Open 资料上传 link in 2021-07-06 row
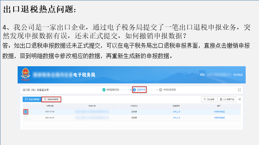 tap(176, 112)
